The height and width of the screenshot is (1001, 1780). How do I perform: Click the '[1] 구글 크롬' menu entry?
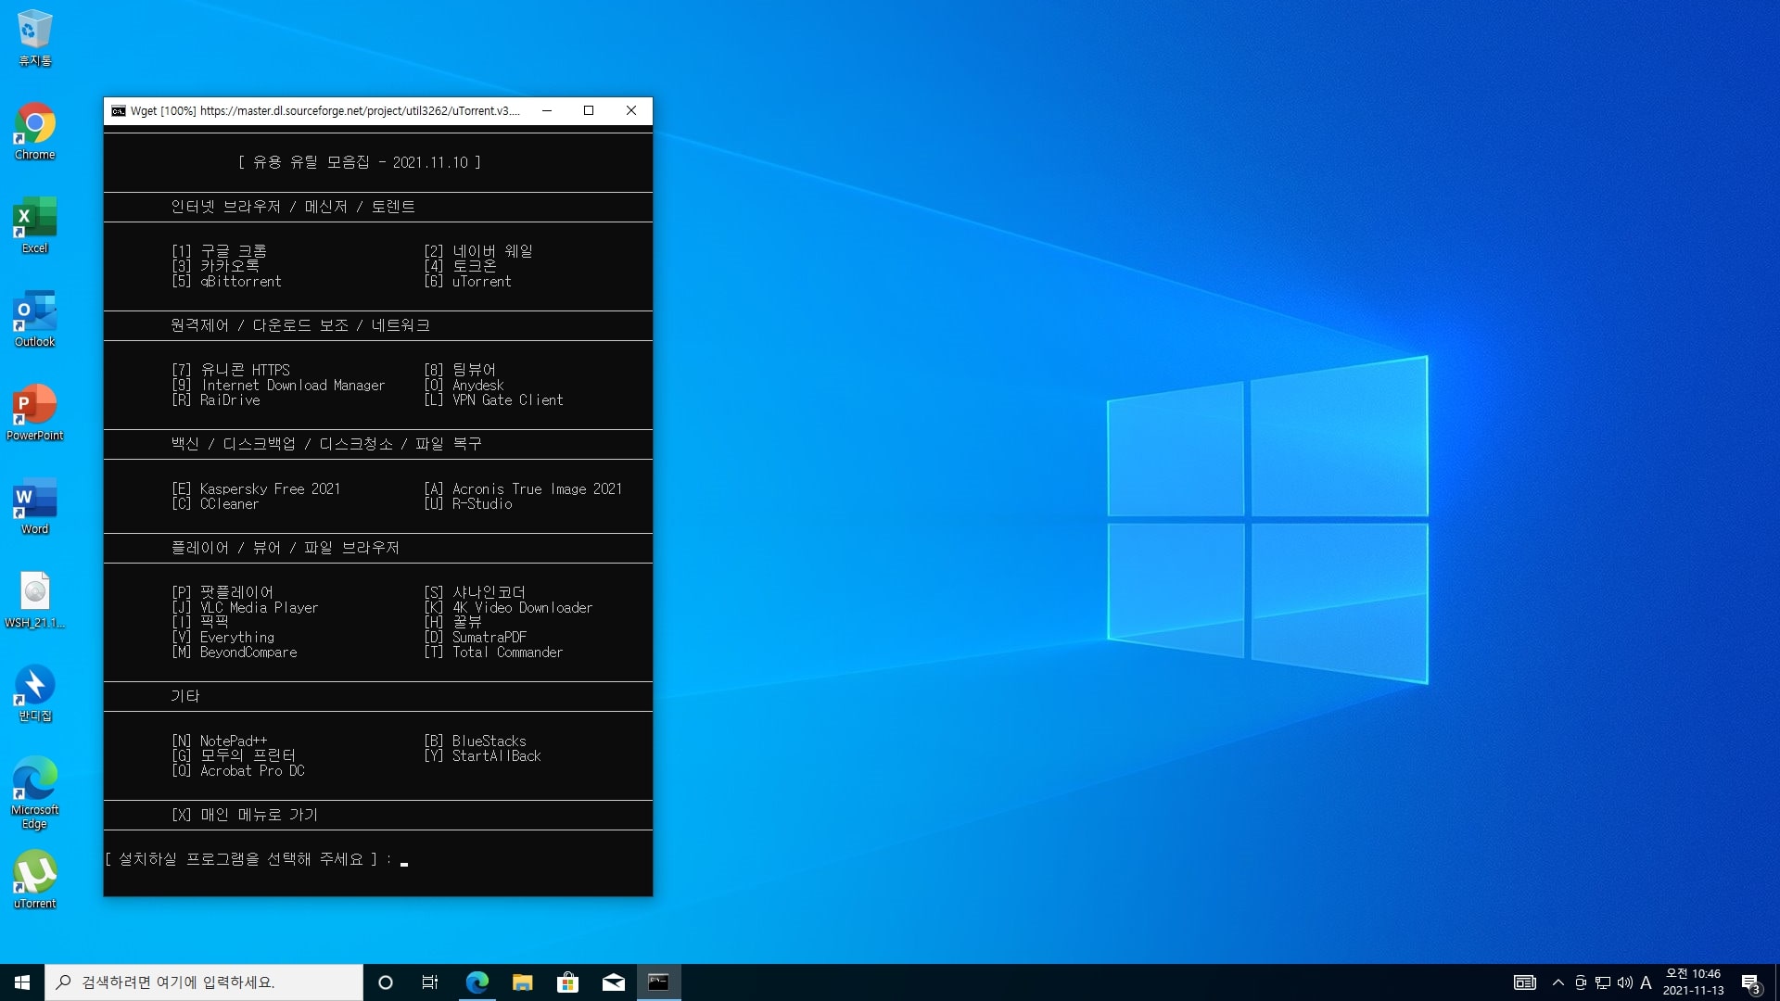point(220,251)
